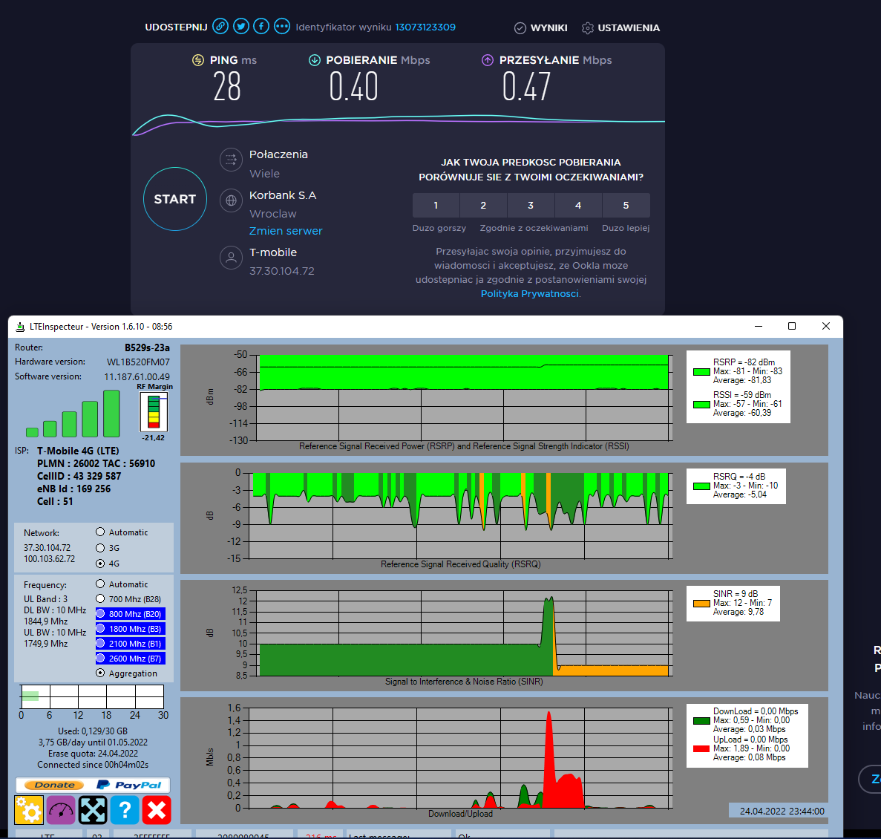Click the signal strength bars indicator
881x839 pixels.
click(73, 414)
